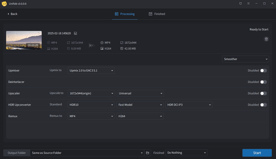Select the Processing tab
This screenshot has height=159, width=276.
pyautogui.click(x=125, y=14)
